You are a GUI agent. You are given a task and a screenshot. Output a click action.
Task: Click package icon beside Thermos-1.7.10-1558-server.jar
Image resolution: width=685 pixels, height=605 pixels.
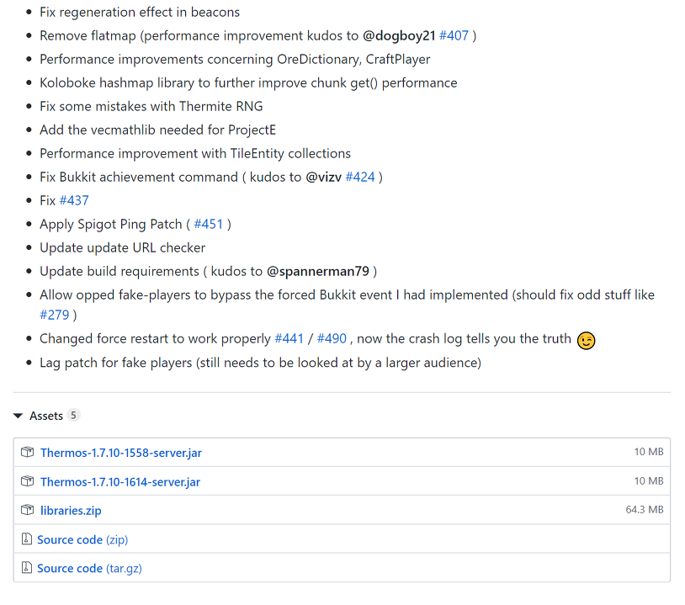27,452
